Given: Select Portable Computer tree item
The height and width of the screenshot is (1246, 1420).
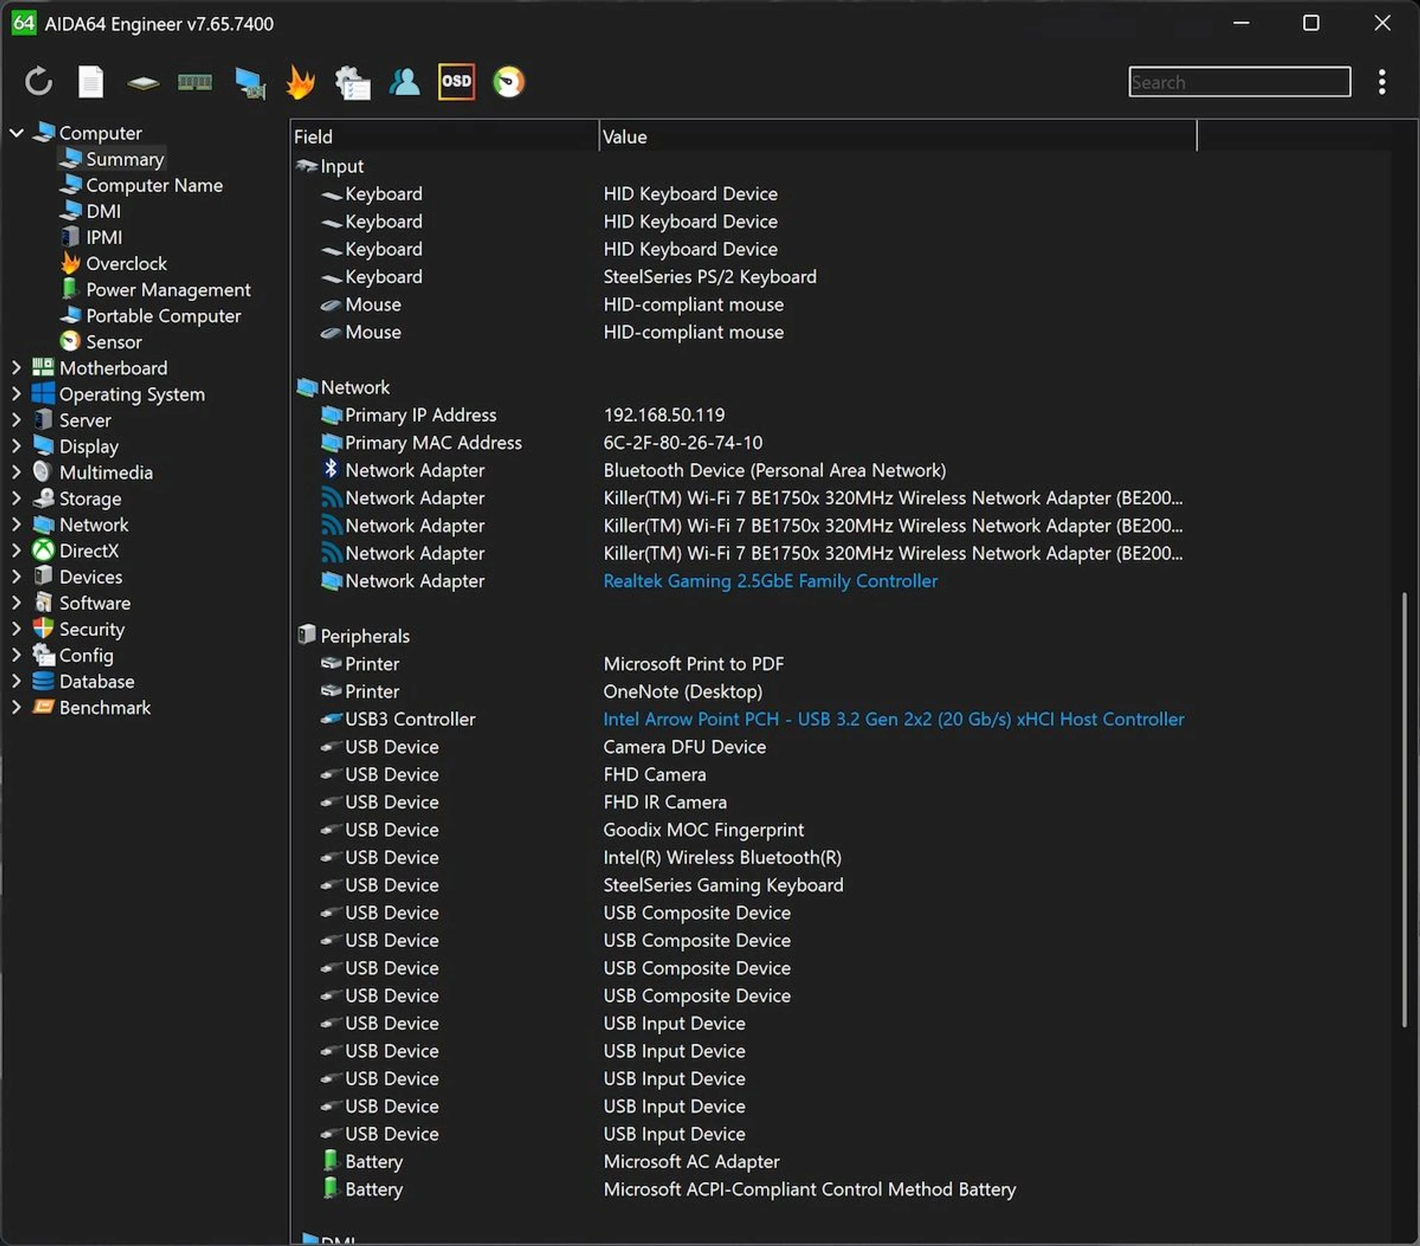Looking at the screenshot, I should [x=163, y=316].
